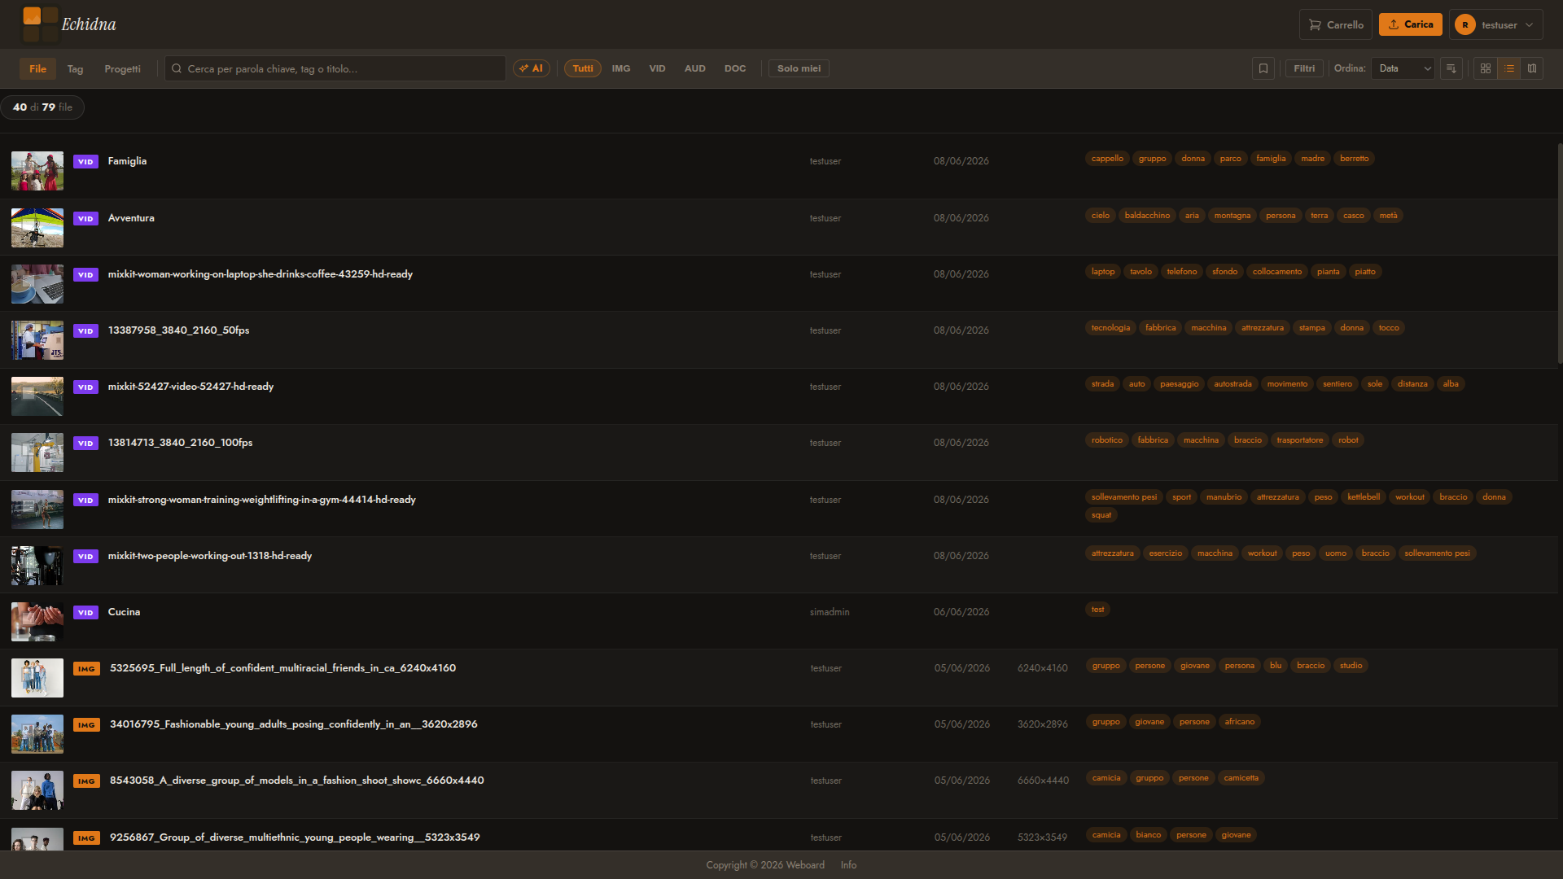Click the IMG badge on 34016795 row
Viewport: 1563px width, 879px height.
[x=86, y=725]
